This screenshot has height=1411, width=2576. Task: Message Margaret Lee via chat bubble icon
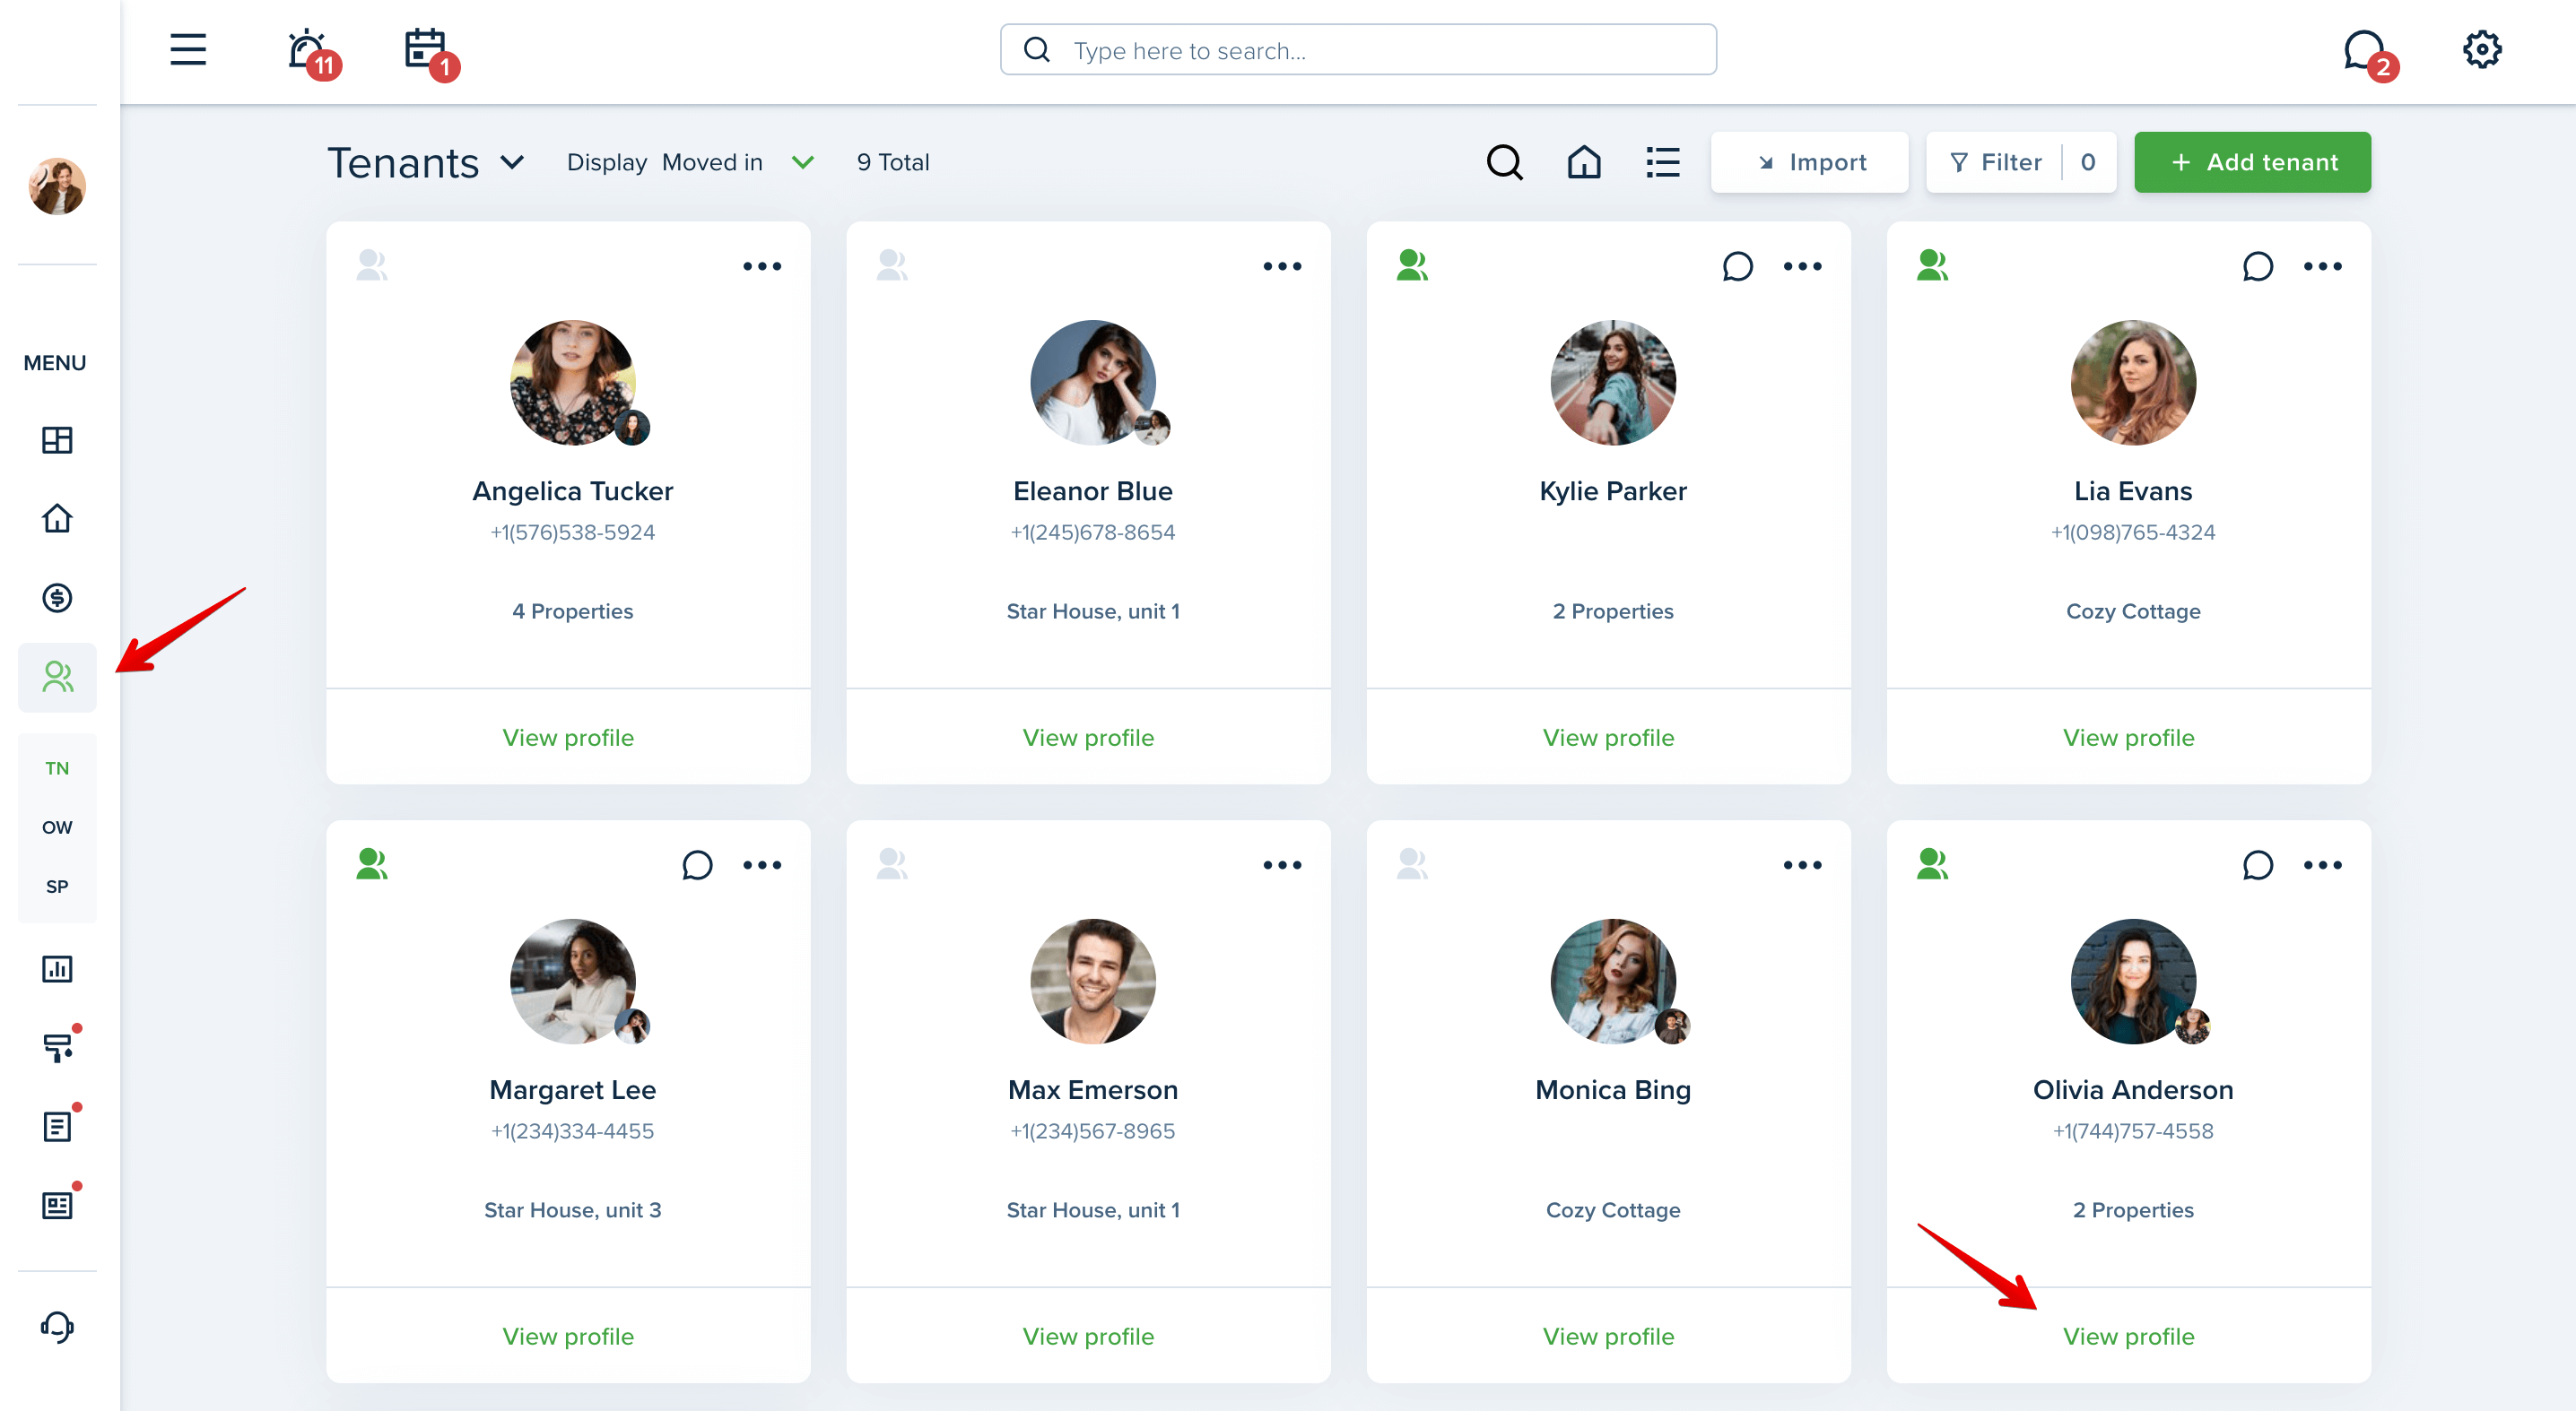697,864
